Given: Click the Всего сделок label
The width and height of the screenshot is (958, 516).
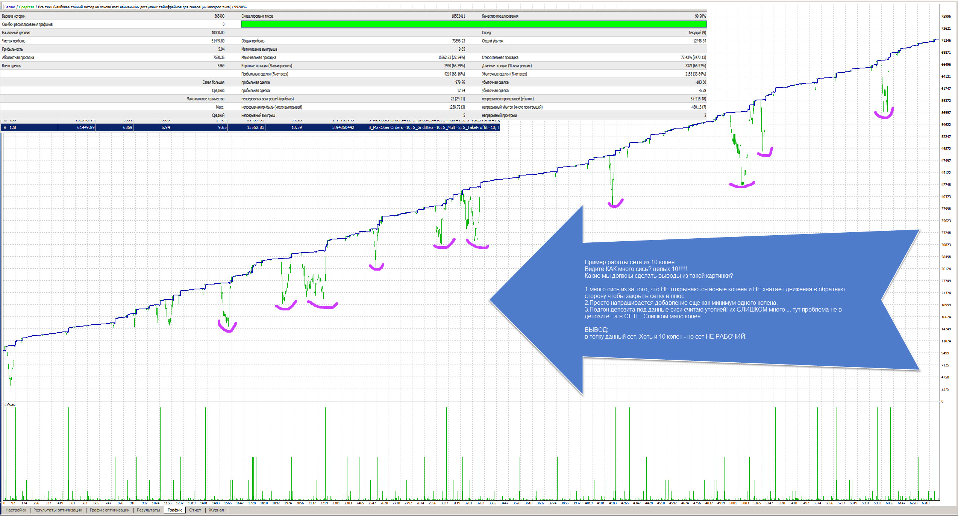Looking at the screenshot, I should (11, 66).
